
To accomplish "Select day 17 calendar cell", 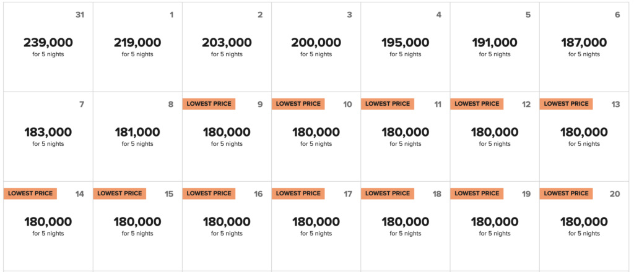I will click(316, 226).
